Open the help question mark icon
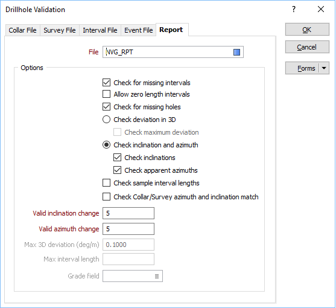 [294, 9]
